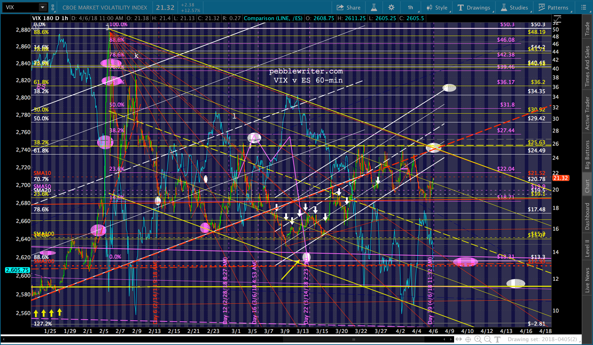Open the Studies menu button
This screenshot has height=345, width=593.
point(515,7)
